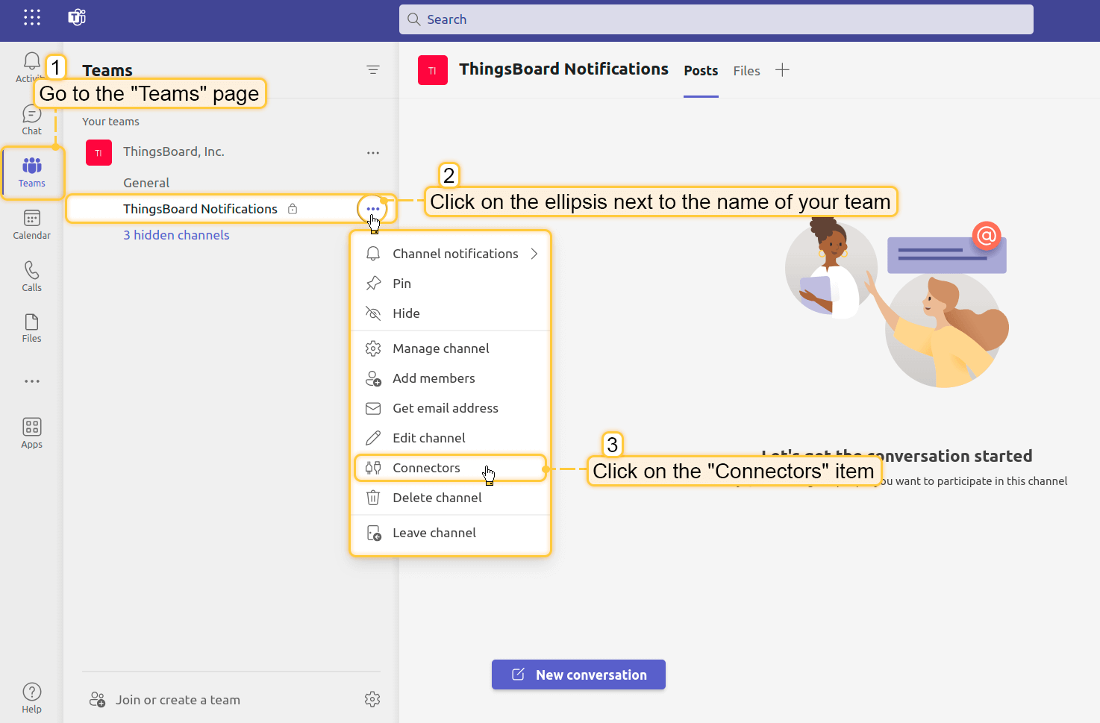Open the app launcher grid icon
Viewport: 1100px width, 723px height.
(32, 18)
